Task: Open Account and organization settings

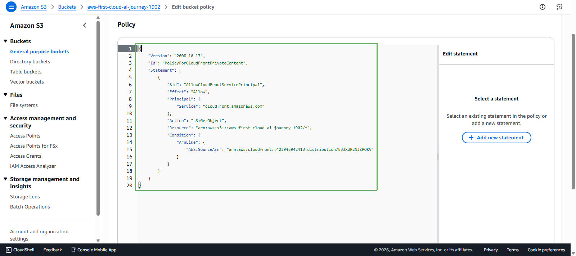Action: (x=39, y=235)
